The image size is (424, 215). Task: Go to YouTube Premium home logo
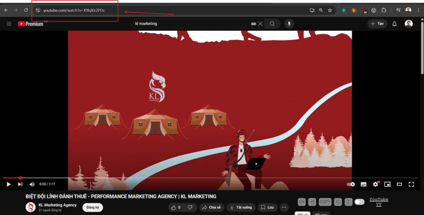coord(30,24)
